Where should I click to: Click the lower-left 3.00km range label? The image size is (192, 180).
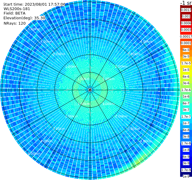[59, 129]
